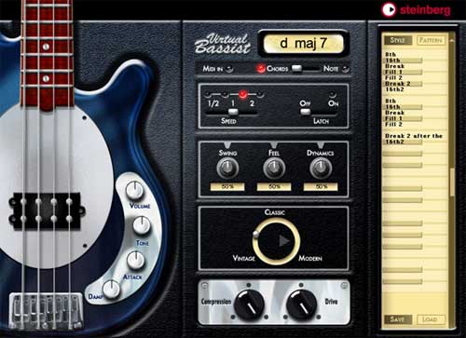The image size is (466, 338).
Task: Click the Save button
Action: (398, 319)
